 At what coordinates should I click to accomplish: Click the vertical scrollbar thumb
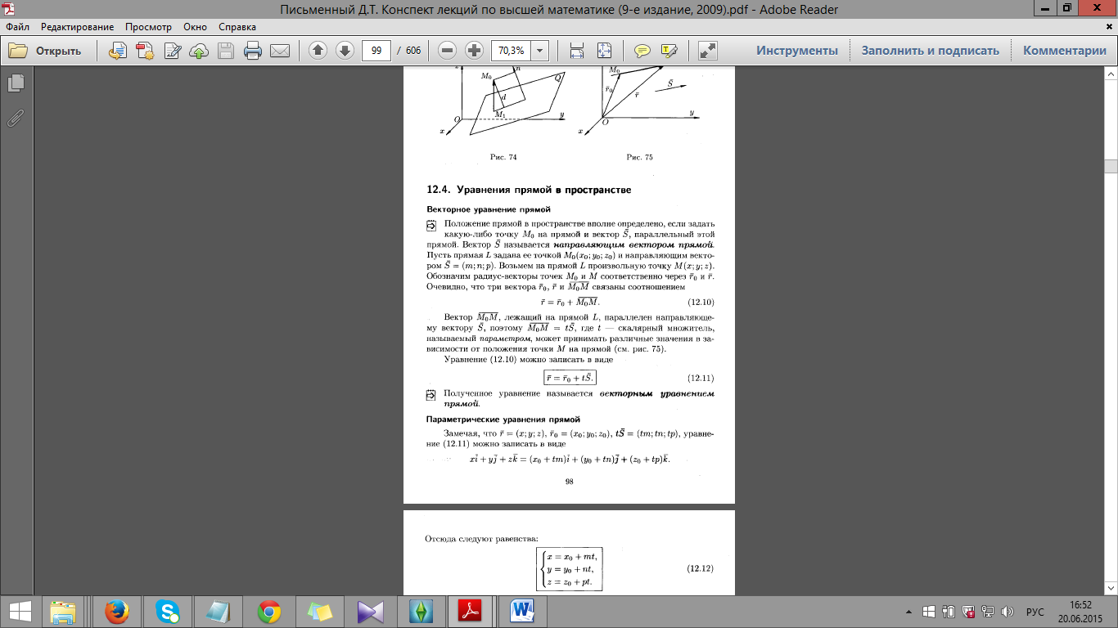coord(1111,166)
